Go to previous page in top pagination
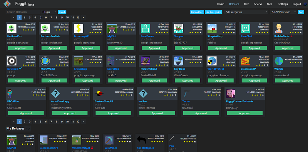The height and width of the screenshot is (152, 308). [14, 17]
